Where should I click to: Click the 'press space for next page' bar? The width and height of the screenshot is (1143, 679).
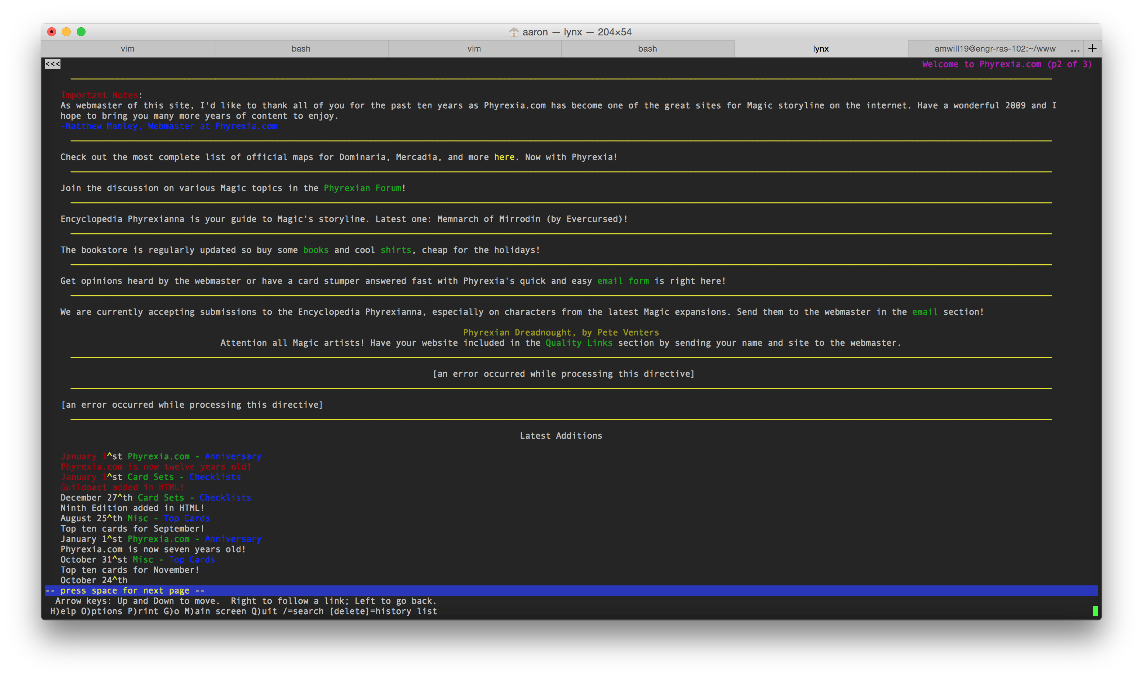(x=571, y=591)
